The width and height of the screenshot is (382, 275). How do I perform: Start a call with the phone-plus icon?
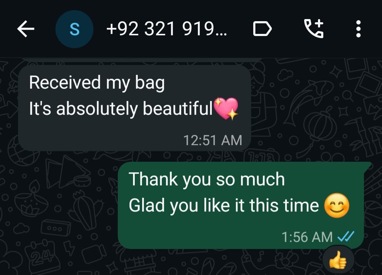click(314, 29)
